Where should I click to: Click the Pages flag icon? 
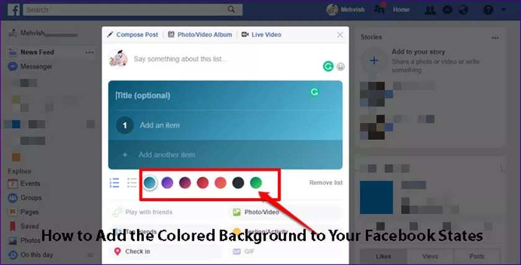point(12,212)
